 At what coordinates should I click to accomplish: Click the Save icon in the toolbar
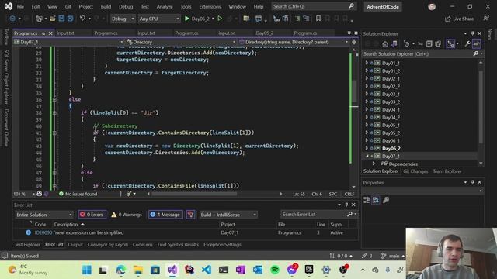click(x=61, y=19)
